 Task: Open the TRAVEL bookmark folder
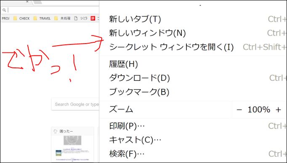pos(42,18)
